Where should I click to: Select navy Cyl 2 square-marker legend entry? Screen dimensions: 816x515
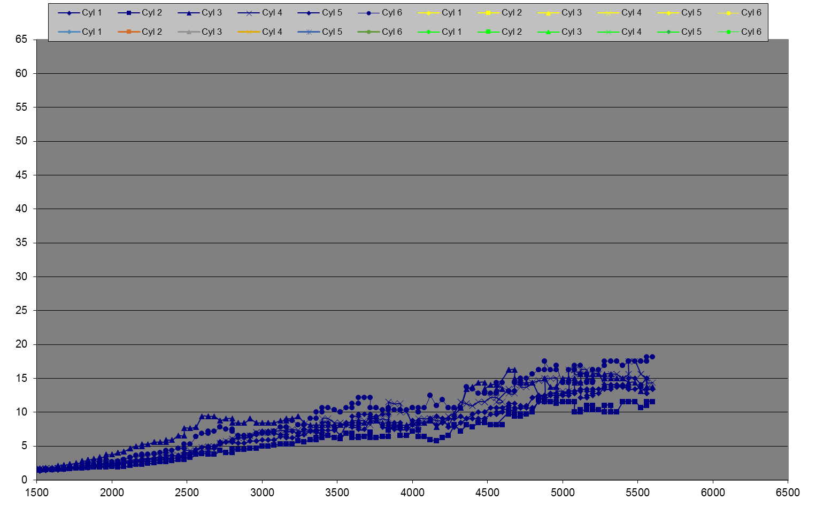click(x=140, y=13)
